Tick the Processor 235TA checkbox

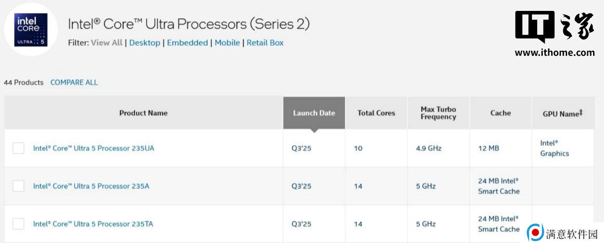pyautogui.click(x=18, y=224)
